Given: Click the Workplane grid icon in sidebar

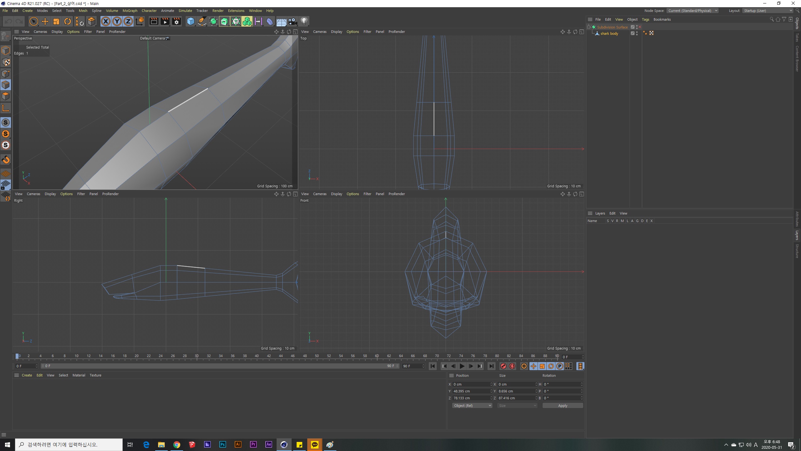Looking at the screenshot, I should (6, 174).
